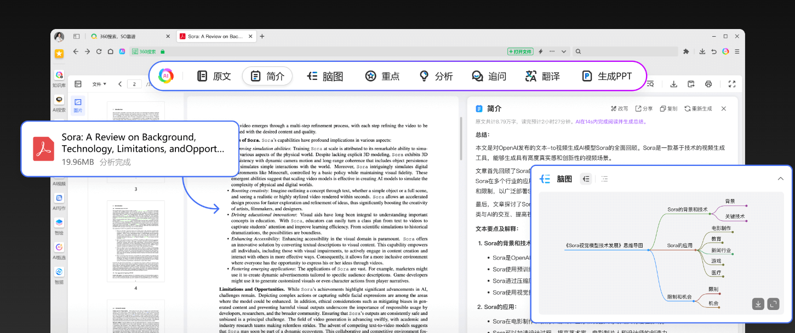Enter fullscreen PDF view
795x333 pixels.
[x=731, y=84]
